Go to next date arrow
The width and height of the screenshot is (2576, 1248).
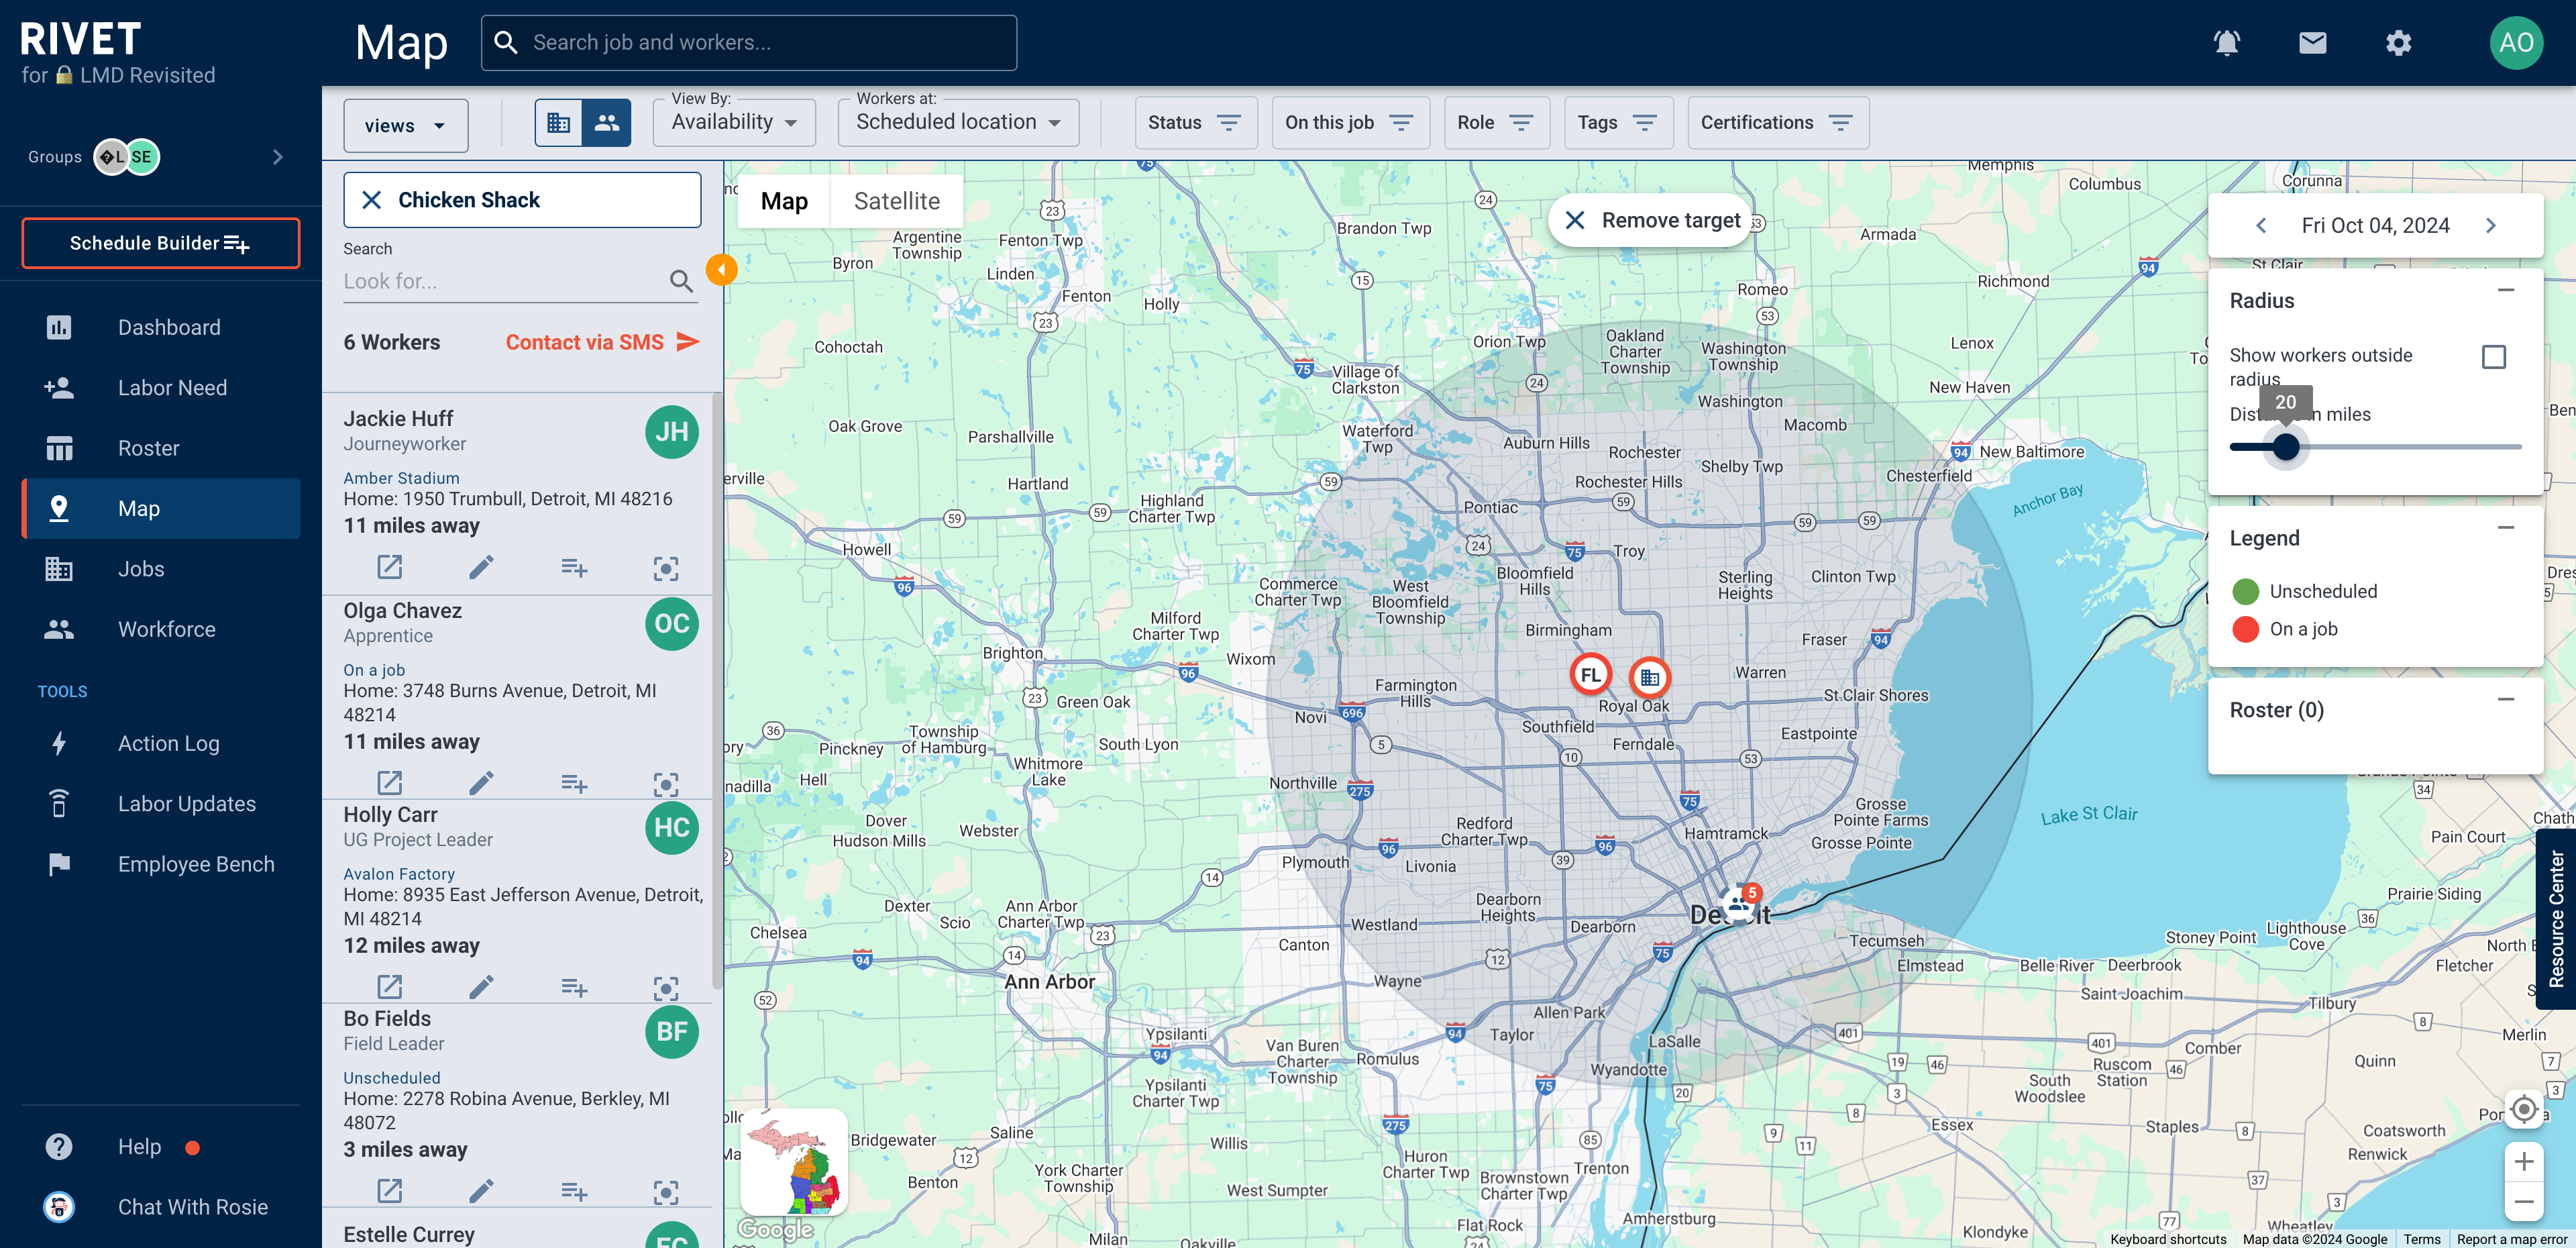click(x=2490, y=225)
